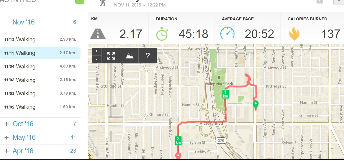Open the 11/03 Walking 2.15 km activity
Image resolution: width=344 pixels, height=161 pixels.
[x=40, y=80]
